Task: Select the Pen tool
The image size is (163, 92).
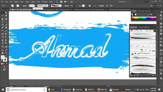Action: [x=3, y=19]
